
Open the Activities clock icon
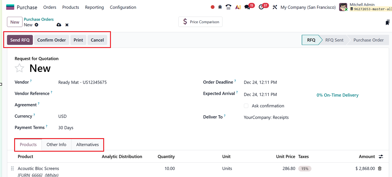[261, 7]
